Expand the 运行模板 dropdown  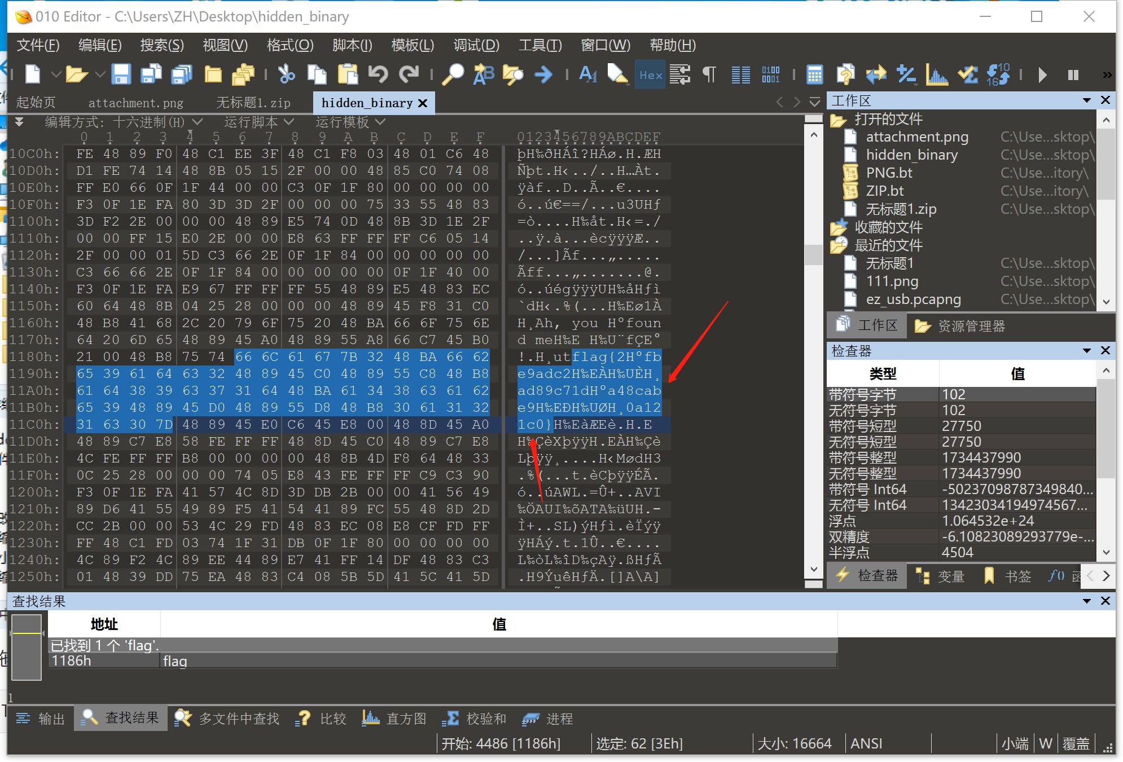coord(379,121)
